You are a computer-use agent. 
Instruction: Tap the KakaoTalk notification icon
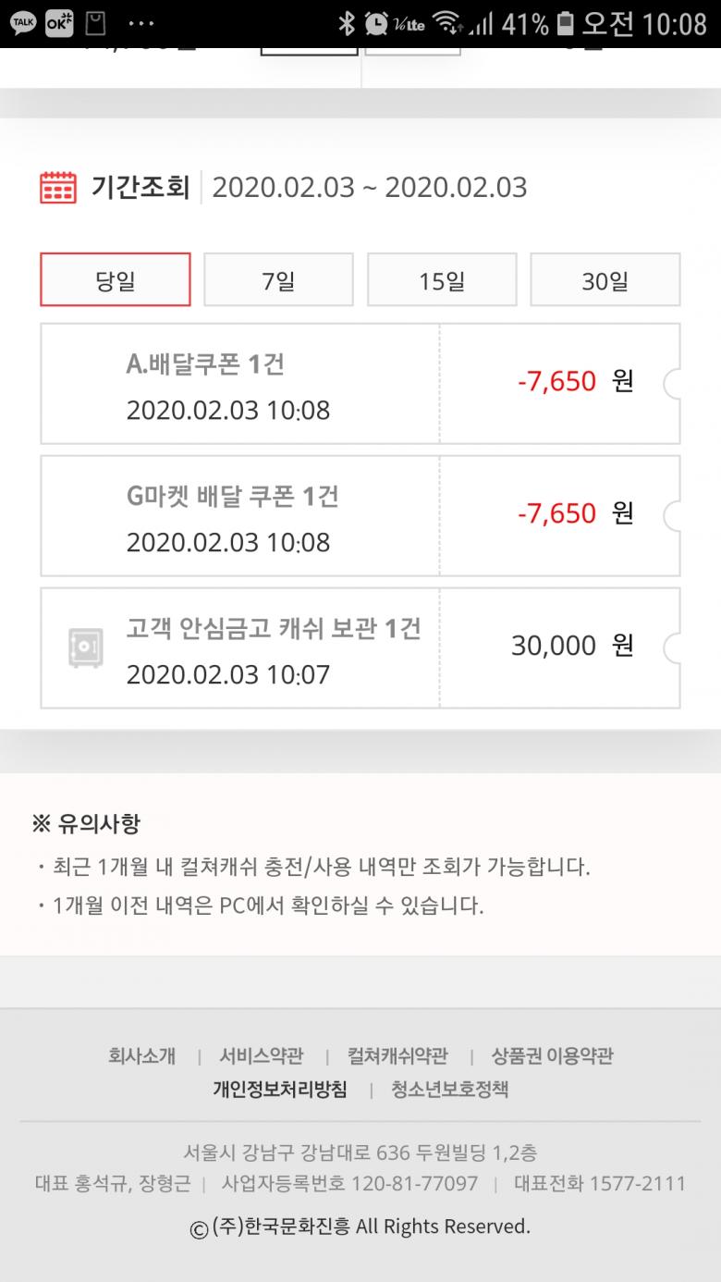coord(23,23)
